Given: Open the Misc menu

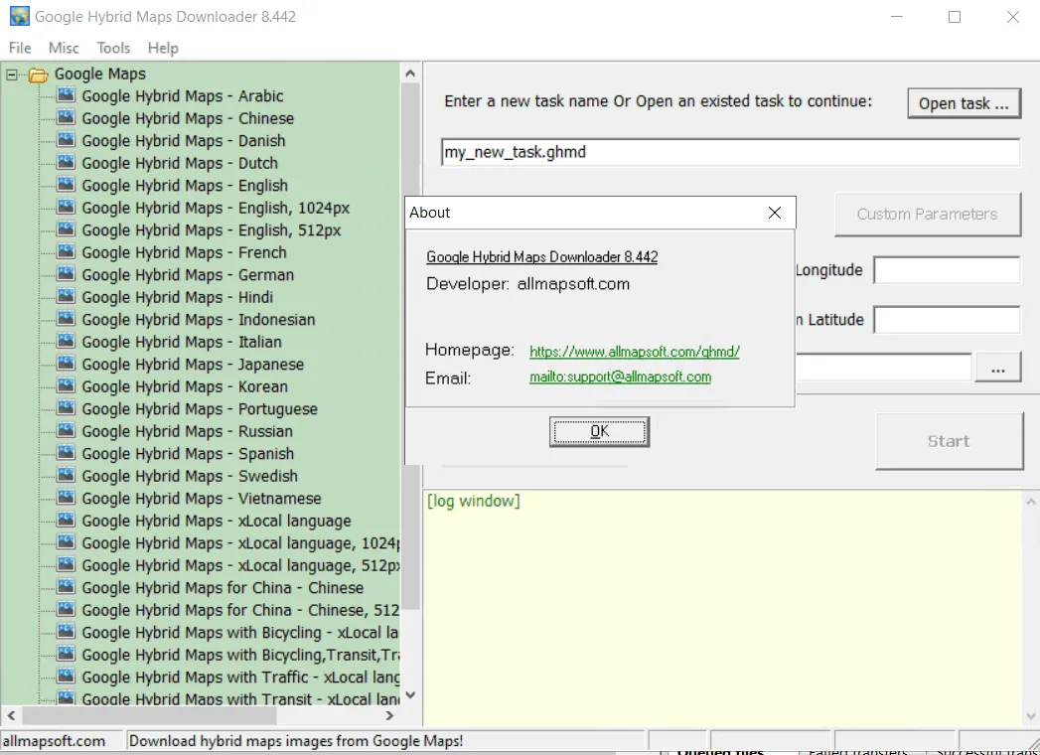Looking at the screenshot, I should 64,48.
